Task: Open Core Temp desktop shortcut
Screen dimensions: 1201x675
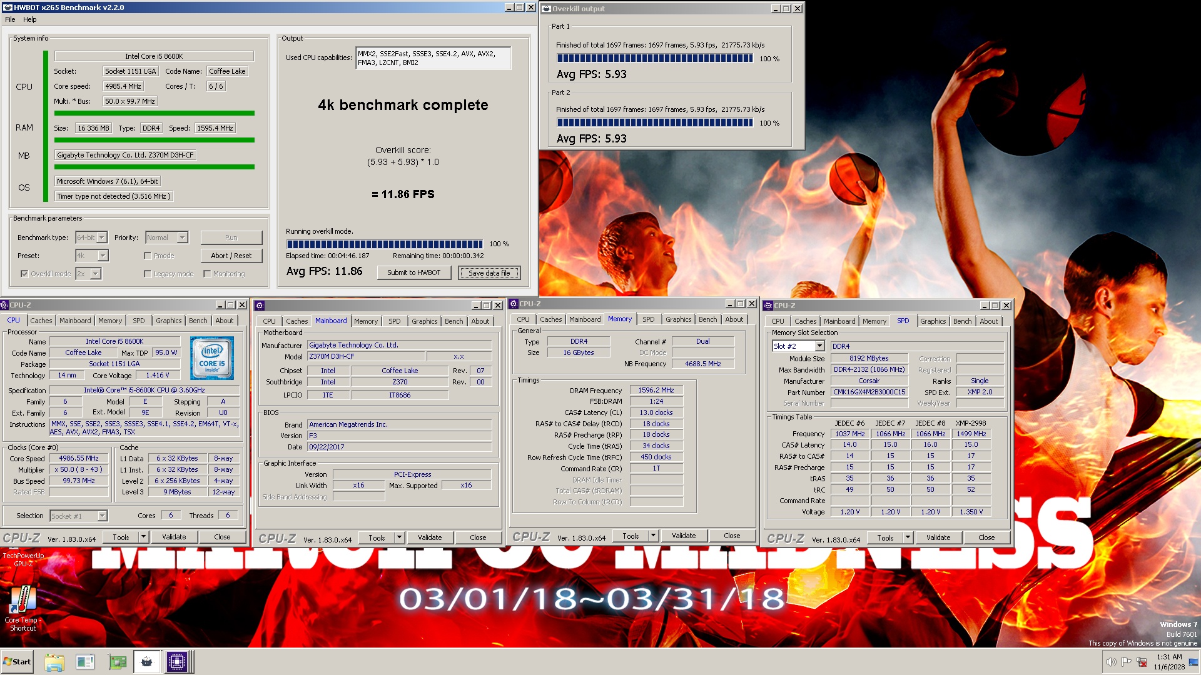Action: pos(23,608)
